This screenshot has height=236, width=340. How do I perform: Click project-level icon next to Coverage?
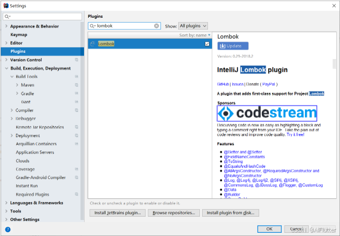77,169
